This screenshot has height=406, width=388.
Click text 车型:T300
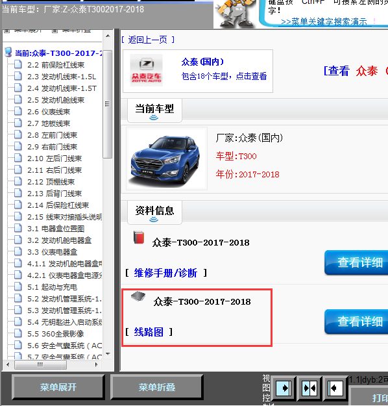click(x=236, y=157)
